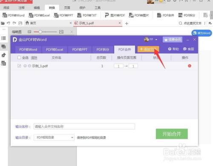Select the PDF合并 tab in the dialog
The image size is (213, 166).
tap(124, 49)
